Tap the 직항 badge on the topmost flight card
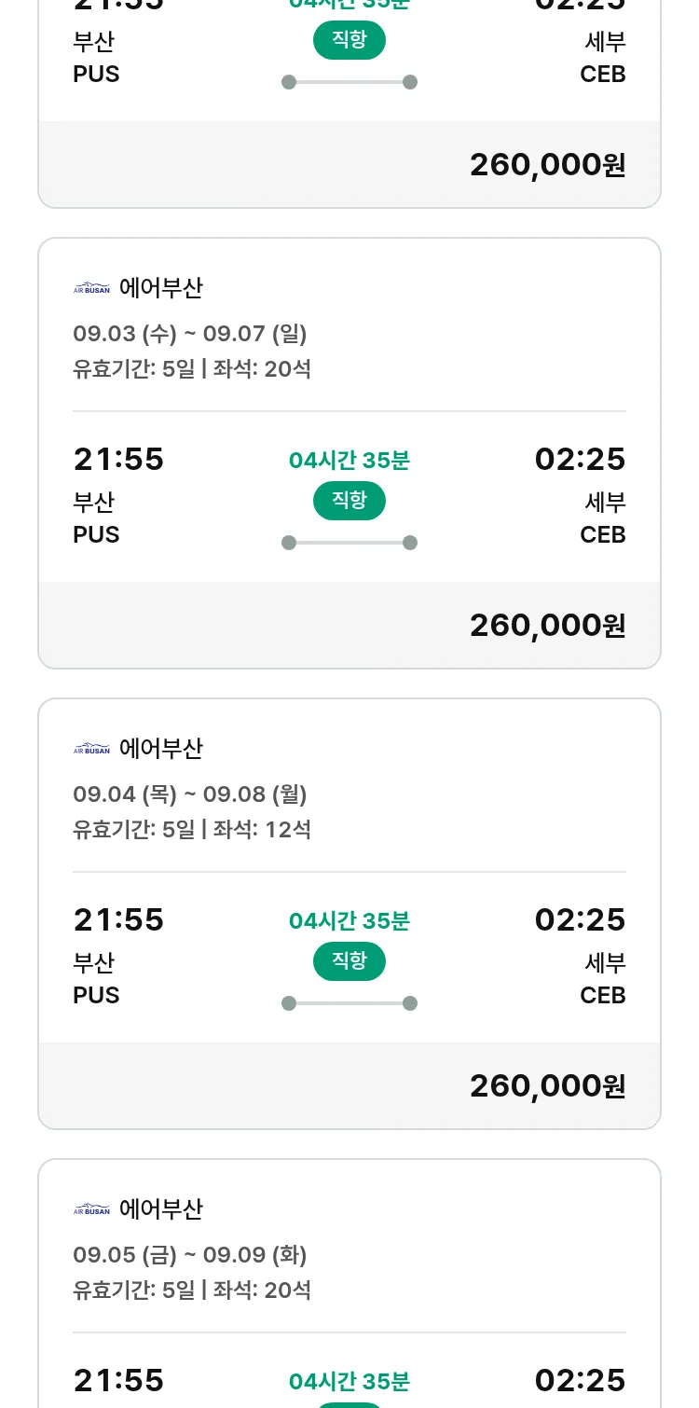Image resolution: width=699 pixels, height=1408 pixels. click(x=349, y=40)
